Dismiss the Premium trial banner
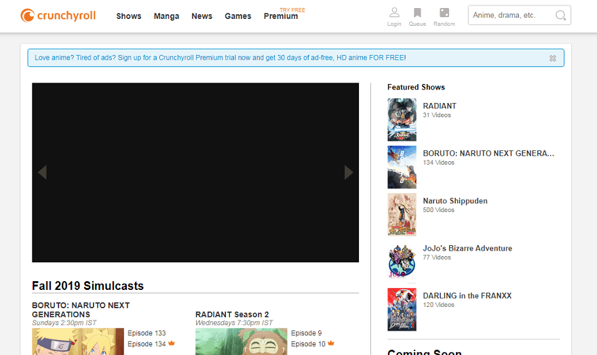Image resolution: width=597 pixels, height=355 pixels. tap(553, 58)
